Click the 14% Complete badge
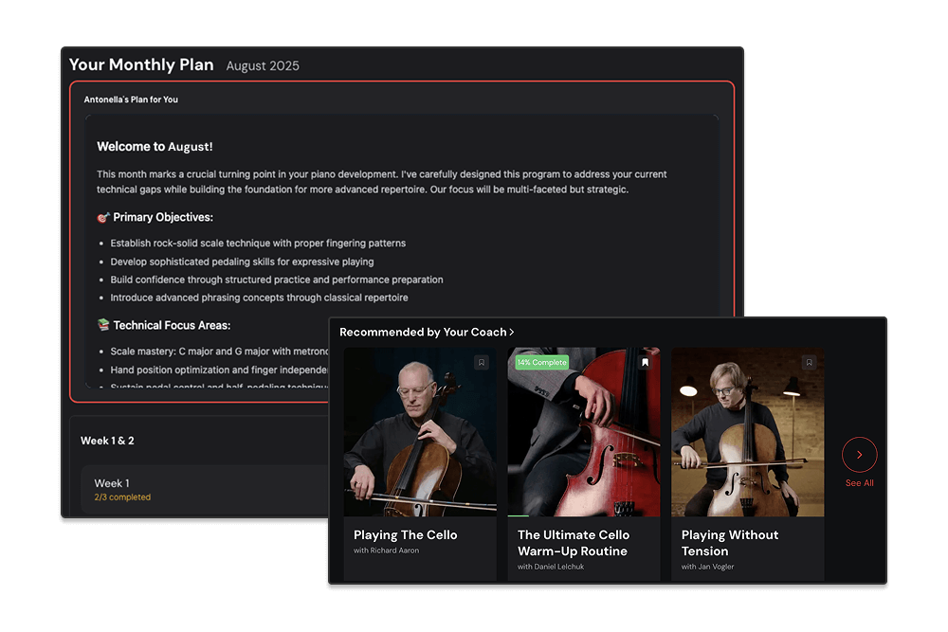 (x=541, y=363)
